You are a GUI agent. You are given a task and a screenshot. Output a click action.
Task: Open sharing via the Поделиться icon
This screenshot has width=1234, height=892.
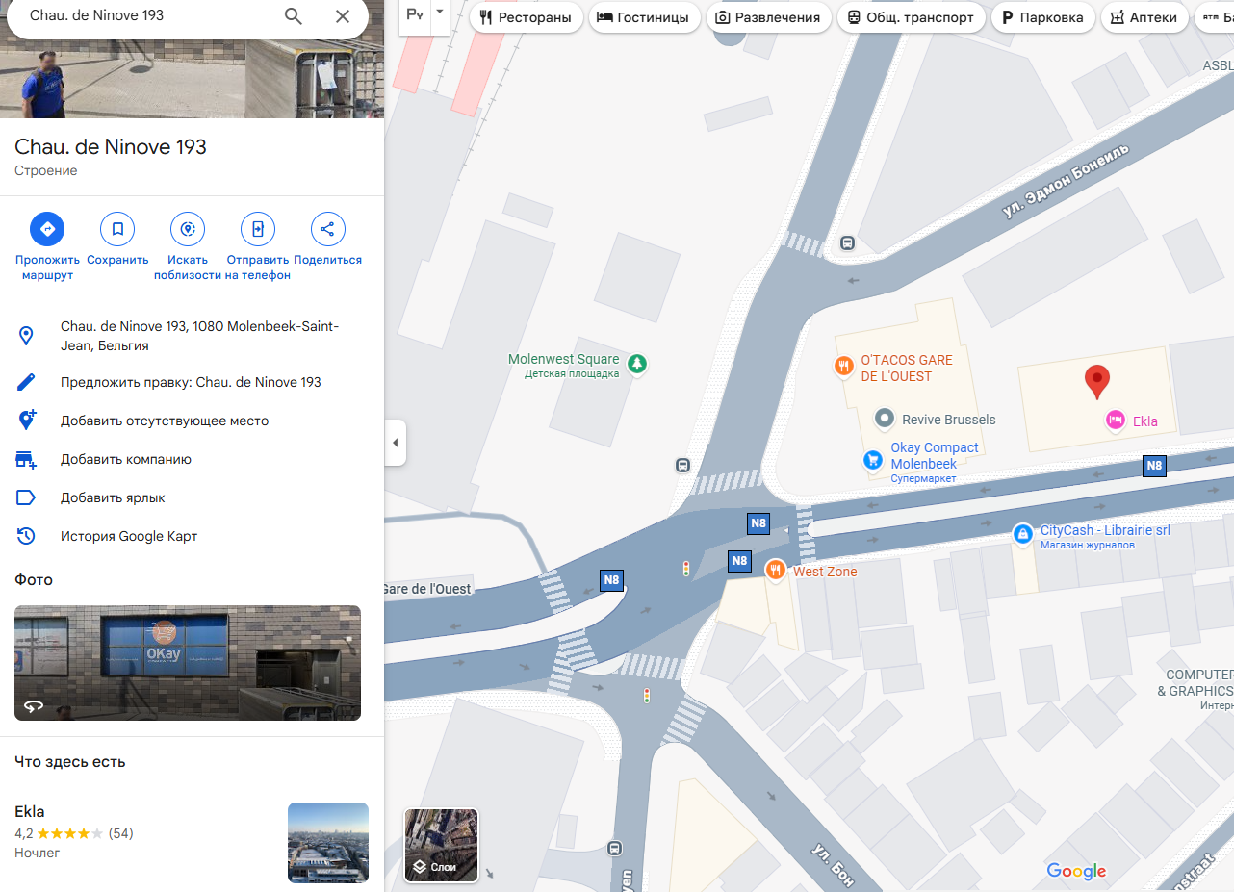tap(328, 229)
